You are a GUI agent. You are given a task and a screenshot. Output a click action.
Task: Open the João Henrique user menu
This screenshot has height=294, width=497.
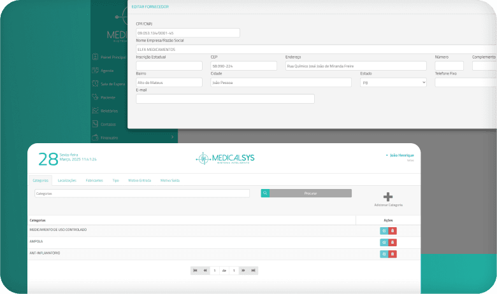coord(400,155)
